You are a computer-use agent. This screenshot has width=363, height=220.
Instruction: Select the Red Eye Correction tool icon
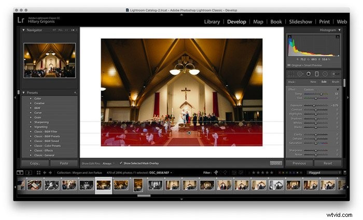(x=309, y=74)
